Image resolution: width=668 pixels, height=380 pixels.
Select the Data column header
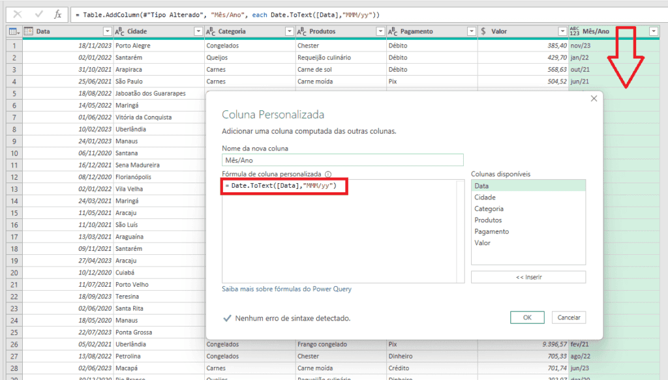click(68, 31)
